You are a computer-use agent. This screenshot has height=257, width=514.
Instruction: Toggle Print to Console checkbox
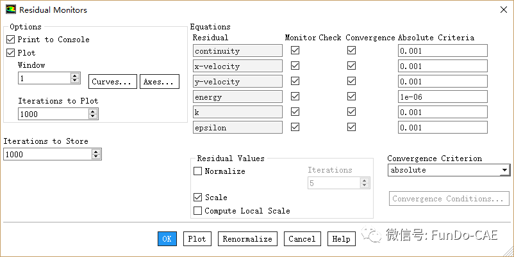(x=10, y=40)
